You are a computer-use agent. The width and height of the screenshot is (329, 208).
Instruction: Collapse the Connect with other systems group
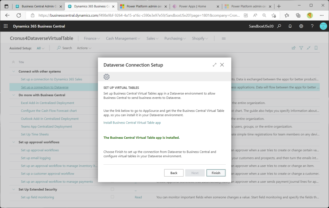pyautogui.click(x=13, y=72)
